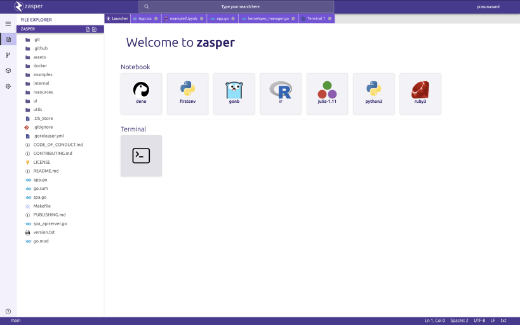
Task: Switch to the example2.ipynb tab
Action: (183, 18)
